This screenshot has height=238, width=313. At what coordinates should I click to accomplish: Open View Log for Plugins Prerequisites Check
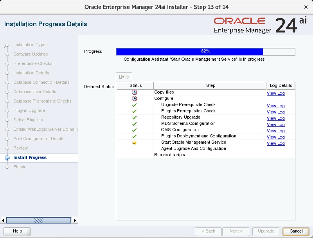(x=276, y=112)
